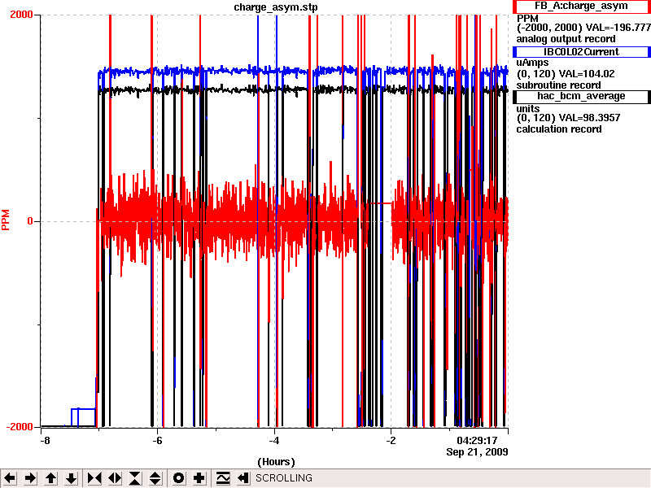
Task: Click the 0 y-axis midpoint value
Action: [30, 221]
